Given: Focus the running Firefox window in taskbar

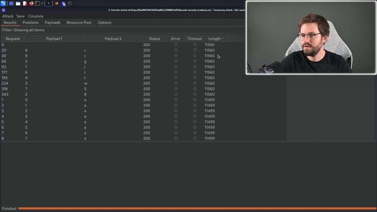Looking at the screenshot, I should click(57, 3).
